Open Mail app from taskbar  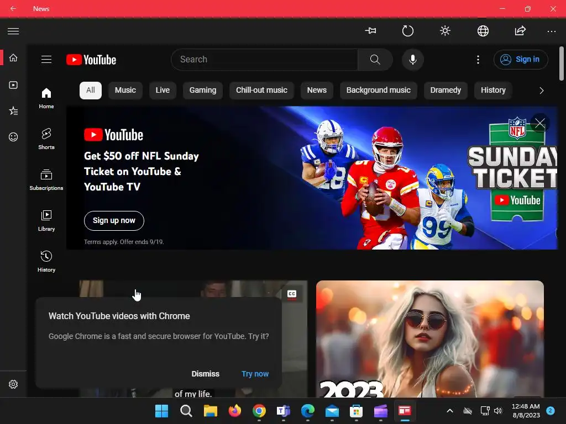coord(332,411)
